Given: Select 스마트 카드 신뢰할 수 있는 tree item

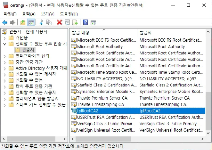Looking at the screenshot, I should tap(41, 104).
